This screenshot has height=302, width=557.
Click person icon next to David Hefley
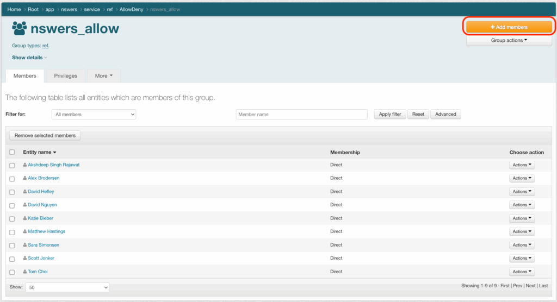24,192
